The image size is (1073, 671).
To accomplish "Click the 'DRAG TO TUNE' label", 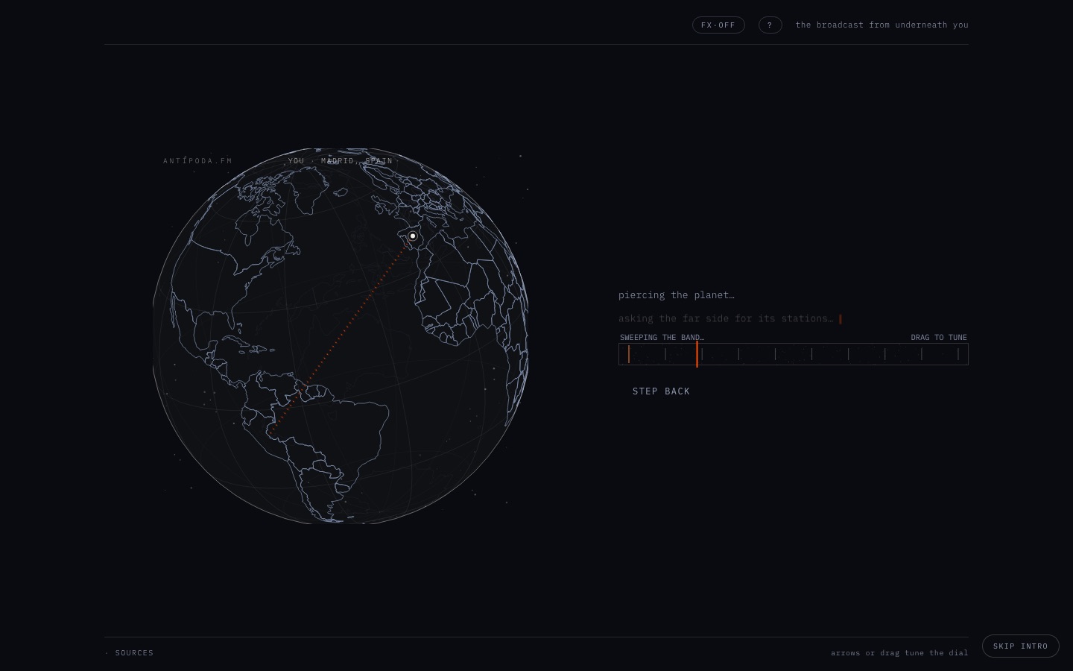I will coord(939,338).
